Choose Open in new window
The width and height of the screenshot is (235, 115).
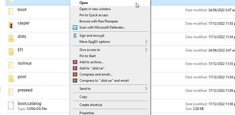[95, 9]
